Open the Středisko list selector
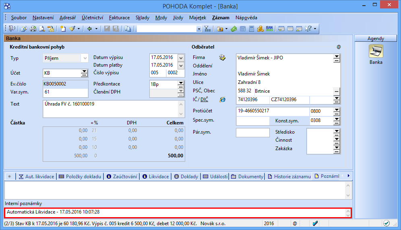 pos(337,132)
